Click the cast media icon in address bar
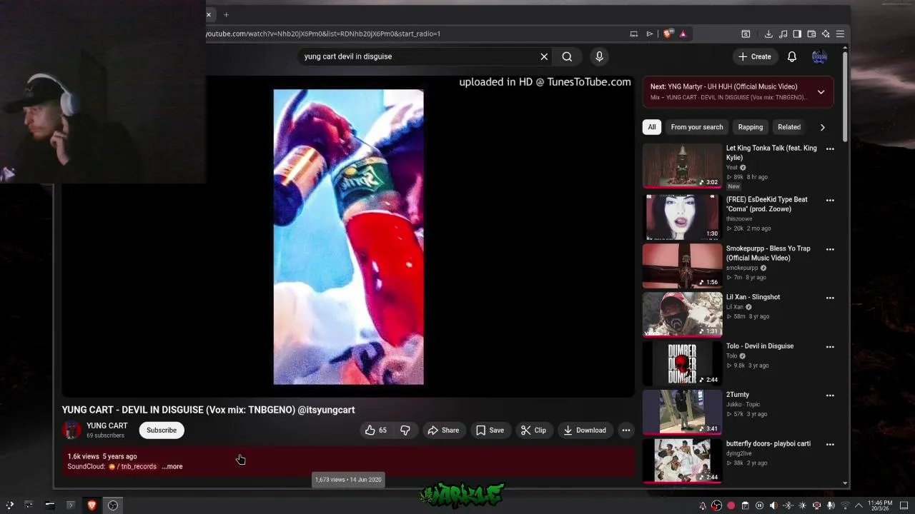Image resolution: width=915 pixels, height=514 pixels. click(x=633, y=34)
